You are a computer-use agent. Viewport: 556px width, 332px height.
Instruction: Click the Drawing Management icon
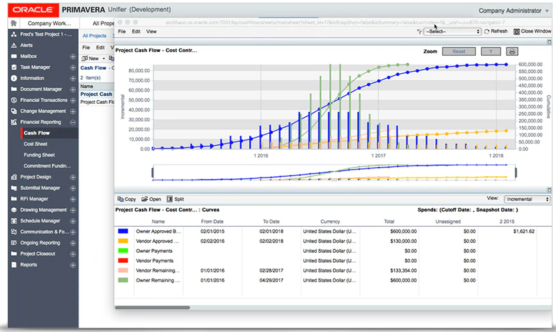(14, 210)
